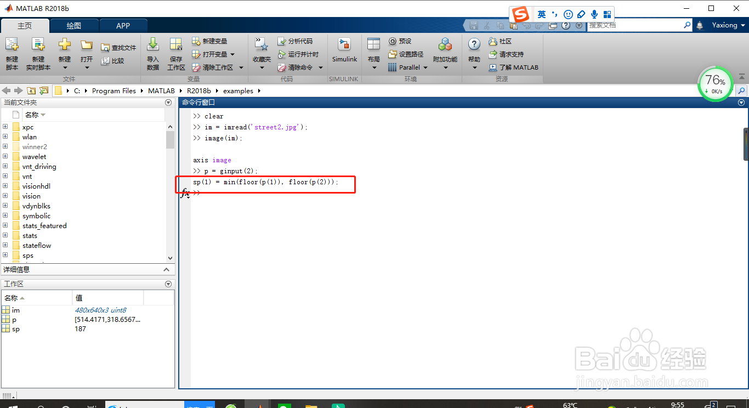Click the New Script (新建脚本) icon

pos(12,54)
